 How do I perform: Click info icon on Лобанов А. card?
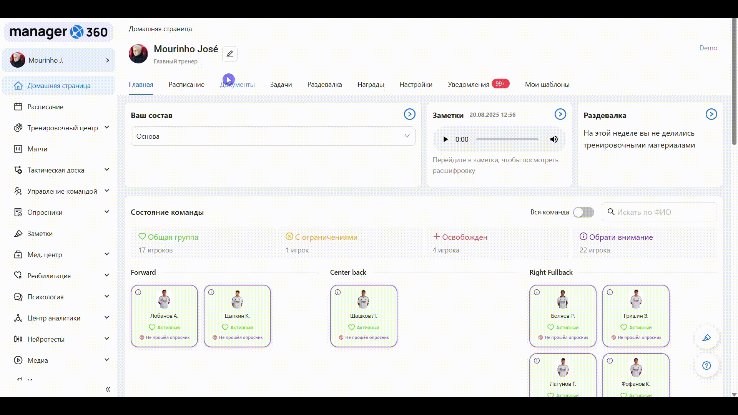[x=138, y=292]
